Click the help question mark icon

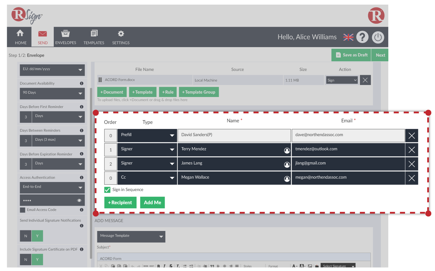(362, 37)
